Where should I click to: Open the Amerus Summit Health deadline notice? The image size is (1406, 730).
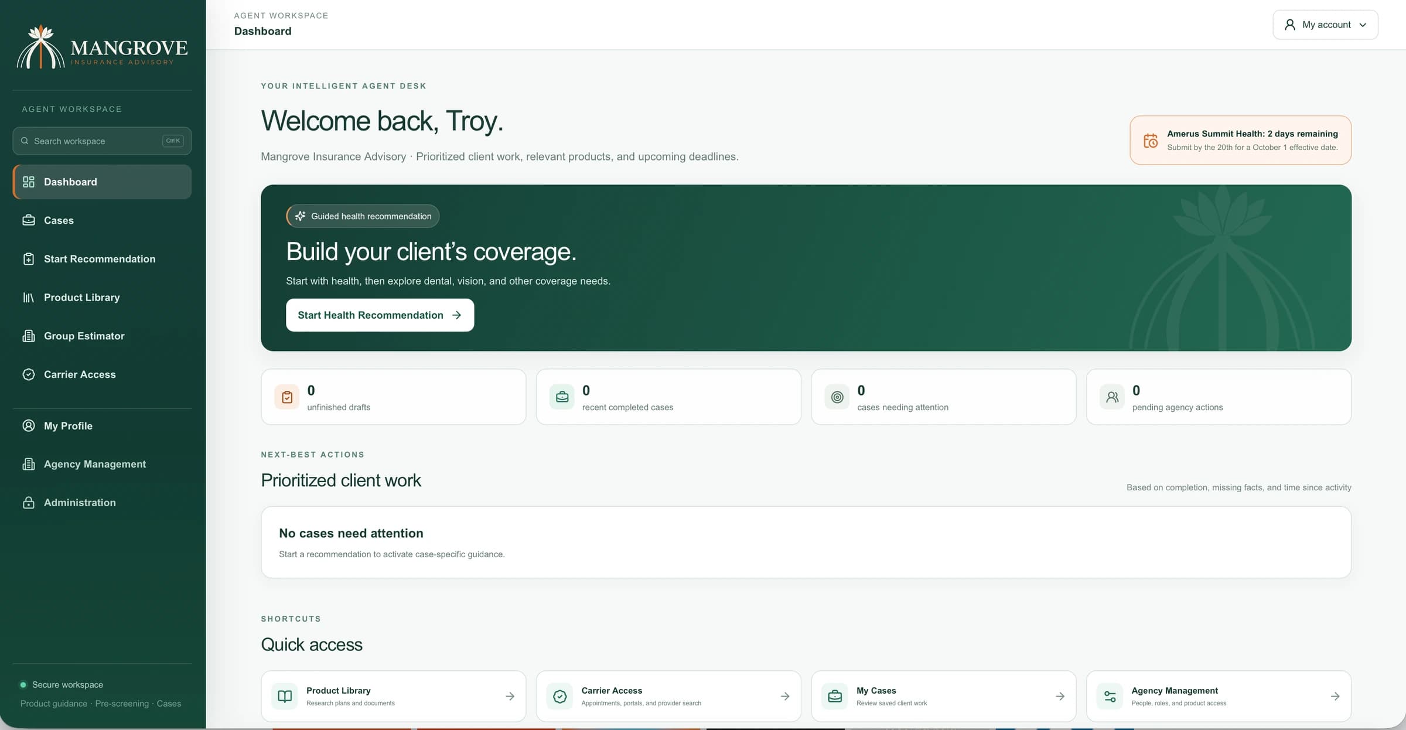coord(1240,140)
